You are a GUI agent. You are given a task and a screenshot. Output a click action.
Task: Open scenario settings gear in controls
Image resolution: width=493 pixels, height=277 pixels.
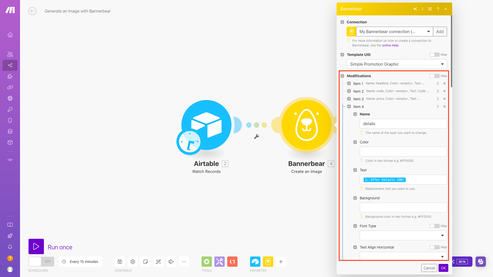133,262
